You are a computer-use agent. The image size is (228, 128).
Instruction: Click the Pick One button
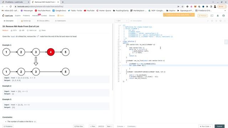point(78,127)
